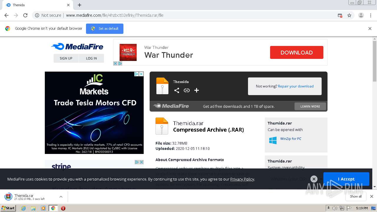Open Chrome three-dot menu
The image size is (377, 212).
click(371, 15)
